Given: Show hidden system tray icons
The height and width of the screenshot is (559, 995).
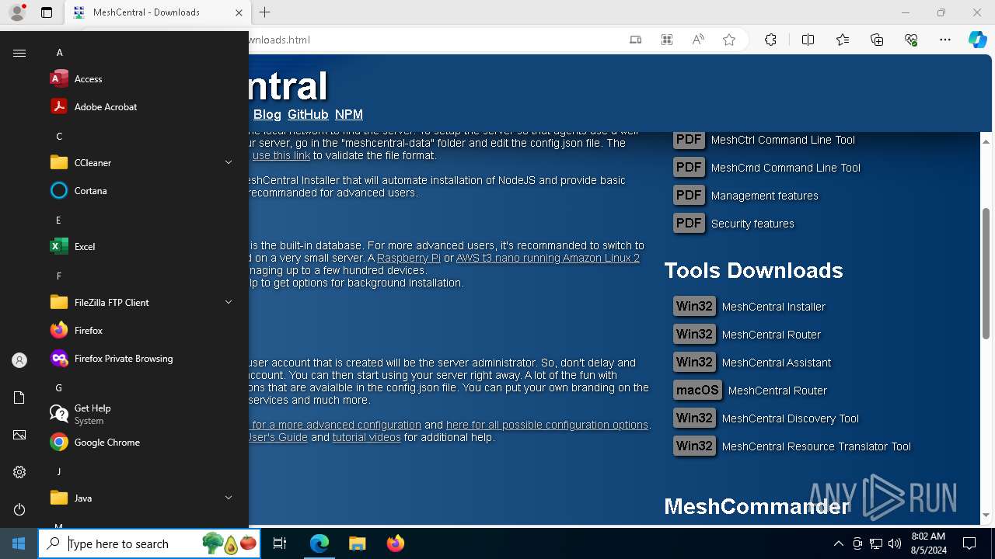Looking at the screenshot, I should point(838,543).
